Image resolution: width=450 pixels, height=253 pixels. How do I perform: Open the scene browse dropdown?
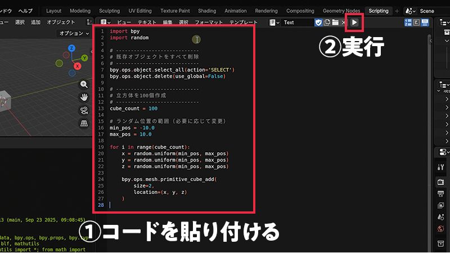pos(411,11)
